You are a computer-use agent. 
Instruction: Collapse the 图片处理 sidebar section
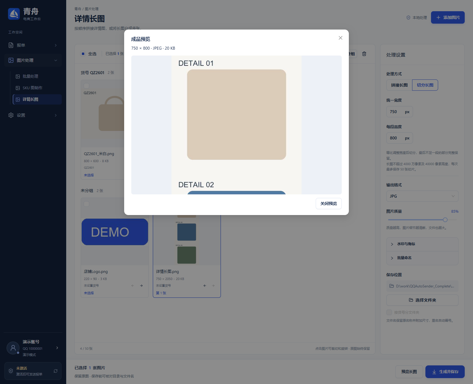pyautogui.click(x=33, y=60)
